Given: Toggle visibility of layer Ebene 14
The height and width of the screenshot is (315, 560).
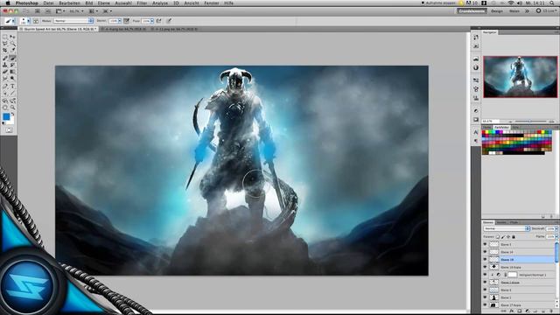Looking at the screenshot, I should (485, 252).
